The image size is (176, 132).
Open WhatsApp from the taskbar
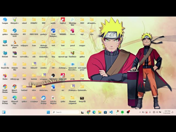pyautogui.click(x=117, y=112)
